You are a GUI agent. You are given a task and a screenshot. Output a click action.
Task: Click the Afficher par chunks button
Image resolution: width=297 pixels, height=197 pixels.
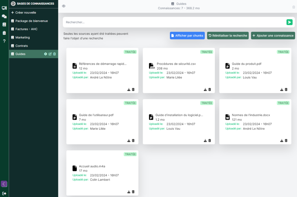(x=187, y=36)
